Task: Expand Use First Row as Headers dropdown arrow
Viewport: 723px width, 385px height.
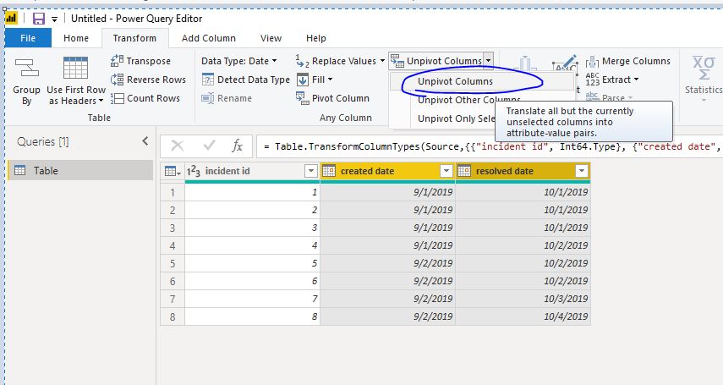Action: (x=101, y=101)
